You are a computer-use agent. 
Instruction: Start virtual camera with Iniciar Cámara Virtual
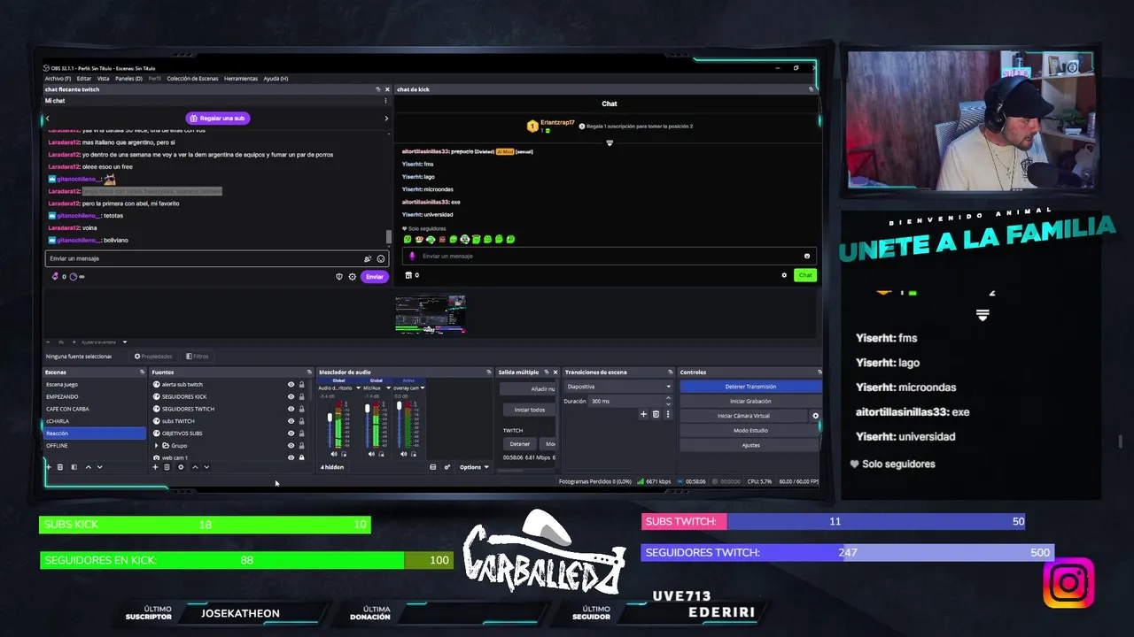[x=743, y=416]
